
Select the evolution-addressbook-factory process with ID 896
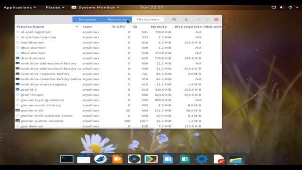[118, 63]
